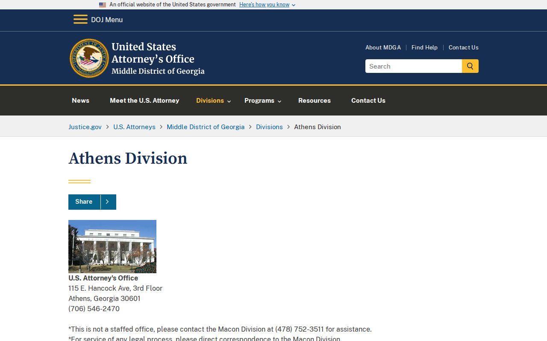Click the yellow search magnifier button

(470, 66)
